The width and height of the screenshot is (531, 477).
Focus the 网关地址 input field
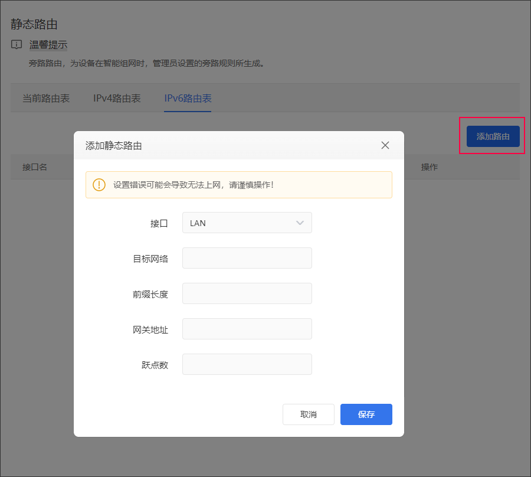[x=247, y=329]
